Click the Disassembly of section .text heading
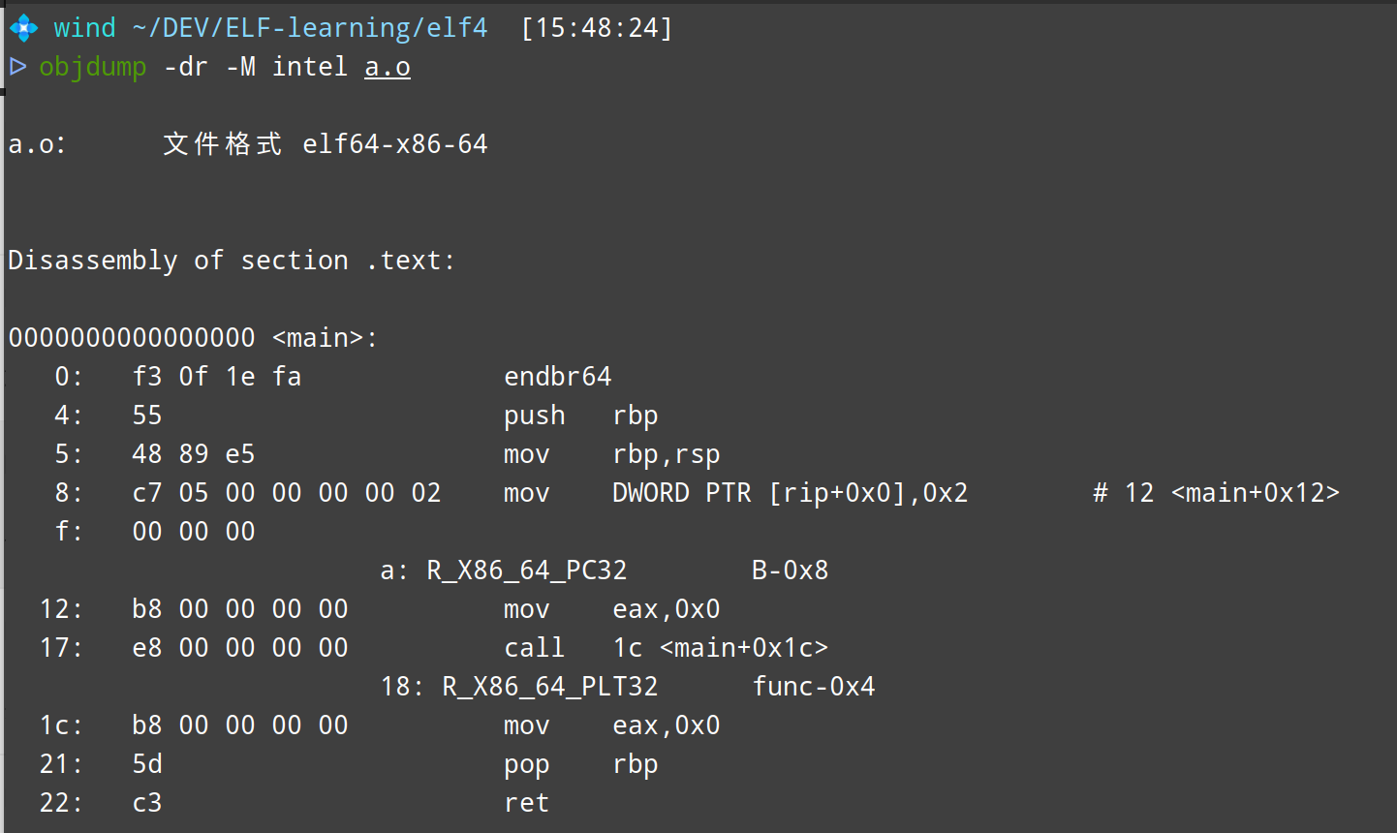 pyautogui.click(x=232, y=261)
